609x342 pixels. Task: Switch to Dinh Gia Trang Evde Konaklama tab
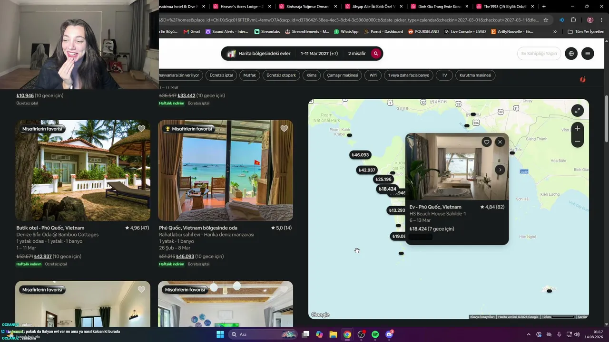click(x=438, y=7)
